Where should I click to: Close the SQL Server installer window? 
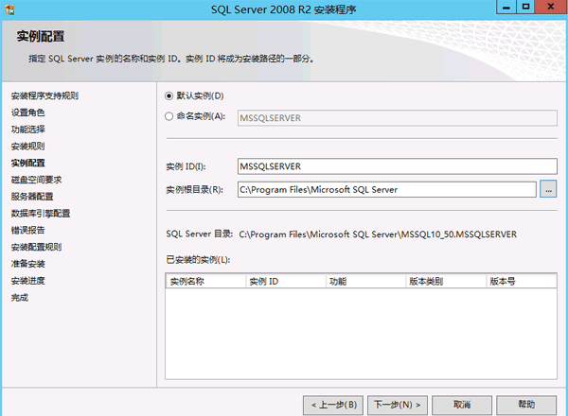(550, 7)
